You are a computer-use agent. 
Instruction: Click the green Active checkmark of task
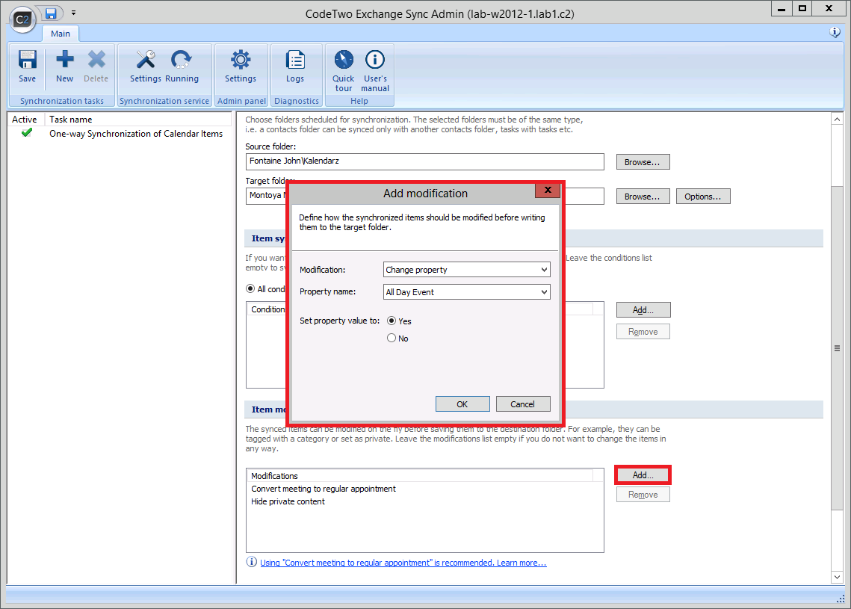pyautogui.click(x=27, y=133)
